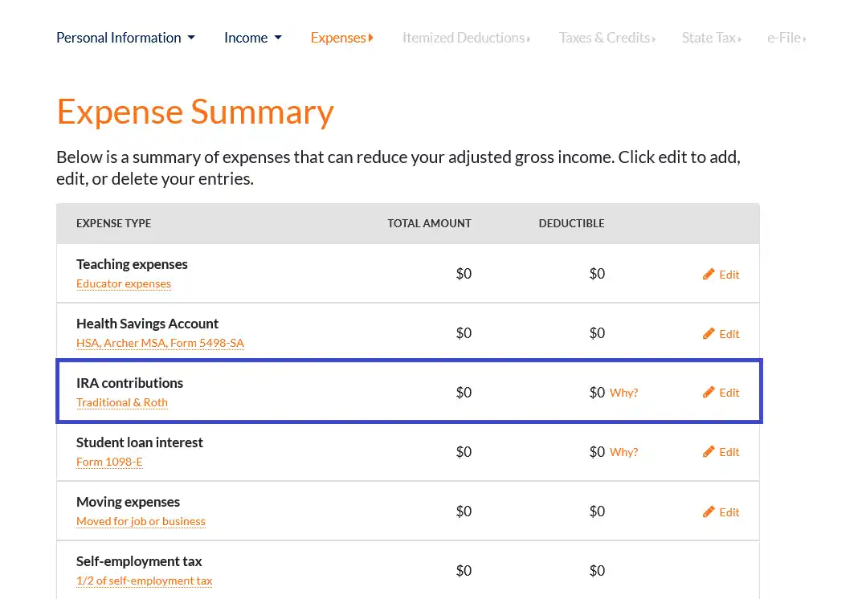Open the Traditional & Roth link

(x=121, y=402)
